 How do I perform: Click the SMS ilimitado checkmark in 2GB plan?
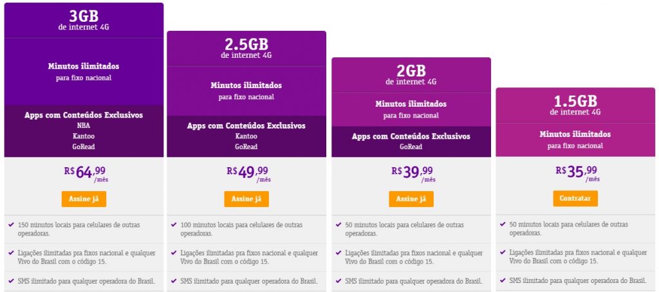click(339, 281)
